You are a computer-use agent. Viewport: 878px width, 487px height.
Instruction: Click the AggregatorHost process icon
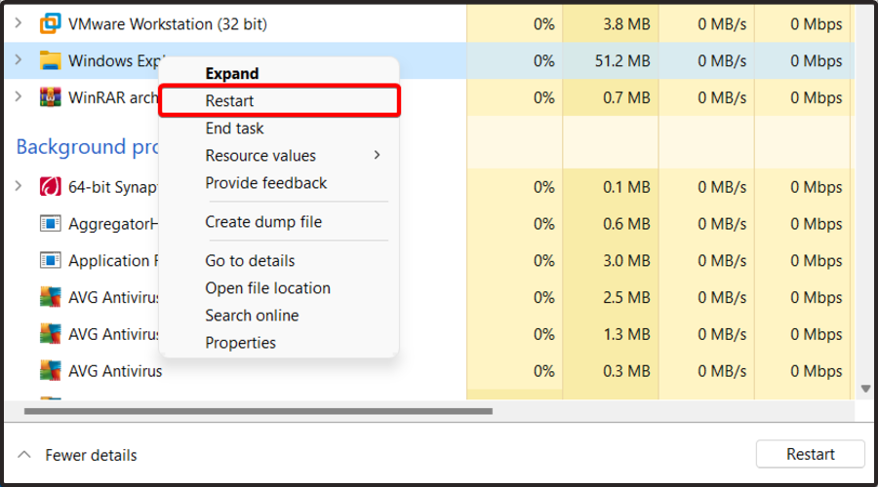[50, 224]
